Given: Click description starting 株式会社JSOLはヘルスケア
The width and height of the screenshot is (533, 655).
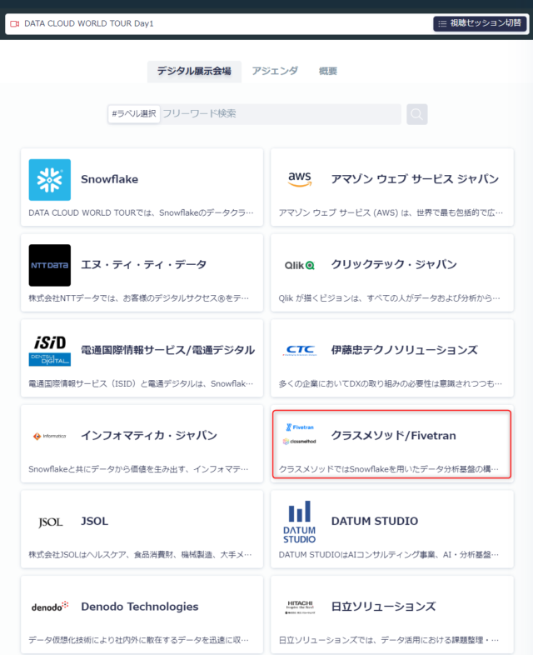Looking at the screenshot, I should [140, 555].
